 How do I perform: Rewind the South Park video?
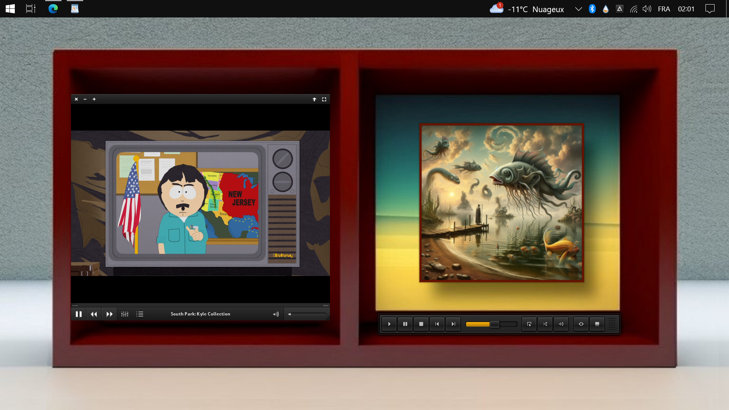coord(94,314)
